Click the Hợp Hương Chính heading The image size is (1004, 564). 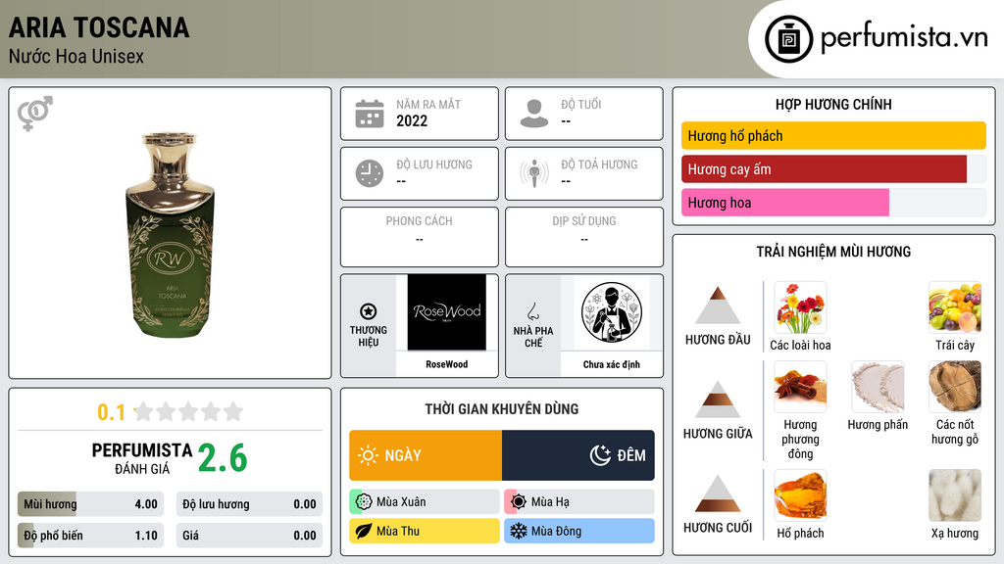tap(833, 104)
